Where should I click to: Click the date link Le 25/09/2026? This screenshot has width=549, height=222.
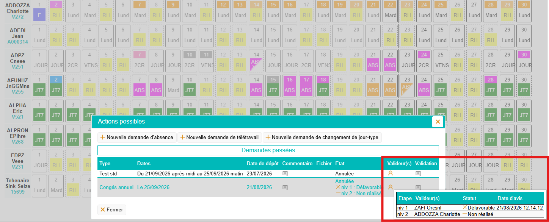click(x=153, y=187)
